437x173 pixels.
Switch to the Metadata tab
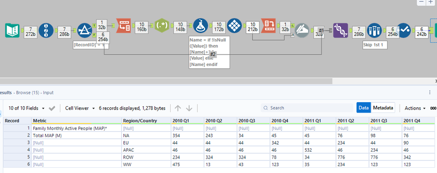pos(383,107)
